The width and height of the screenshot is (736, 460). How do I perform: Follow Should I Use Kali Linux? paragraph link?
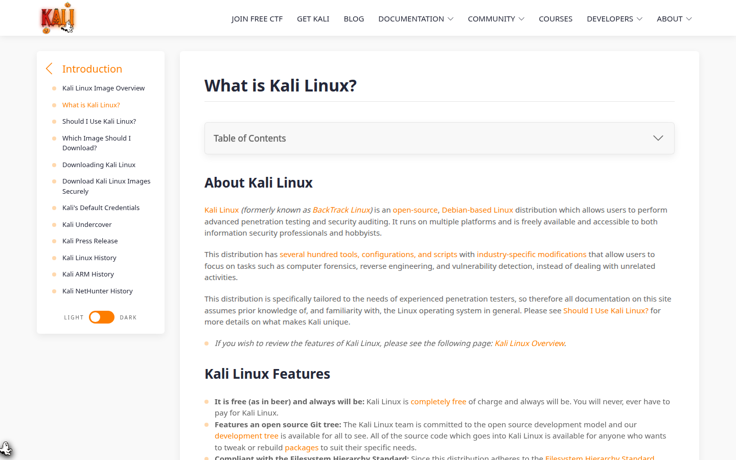(x=606, y=311)
